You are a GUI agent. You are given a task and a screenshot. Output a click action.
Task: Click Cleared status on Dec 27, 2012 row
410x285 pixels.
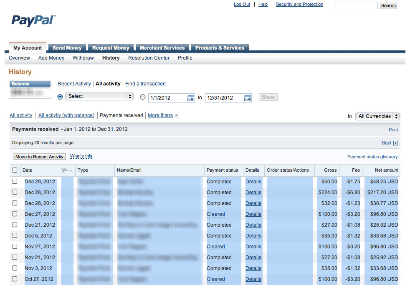pos(216,214)
